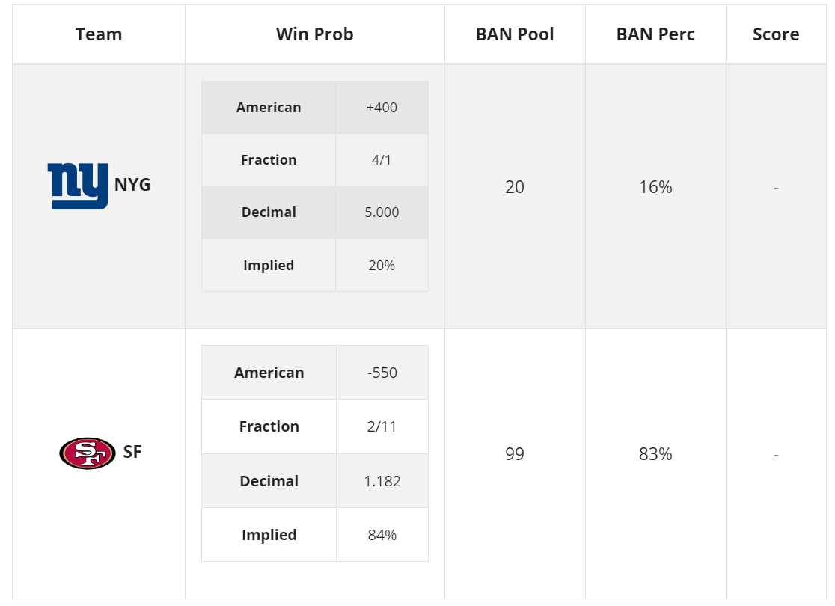The image size is (835, 606).
Task: Click the 1.182 decimal odds cell
Action: pos(382,481)
